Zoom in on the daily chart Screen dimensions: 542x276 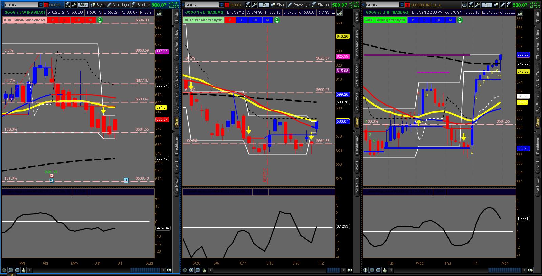coord(191,270)
